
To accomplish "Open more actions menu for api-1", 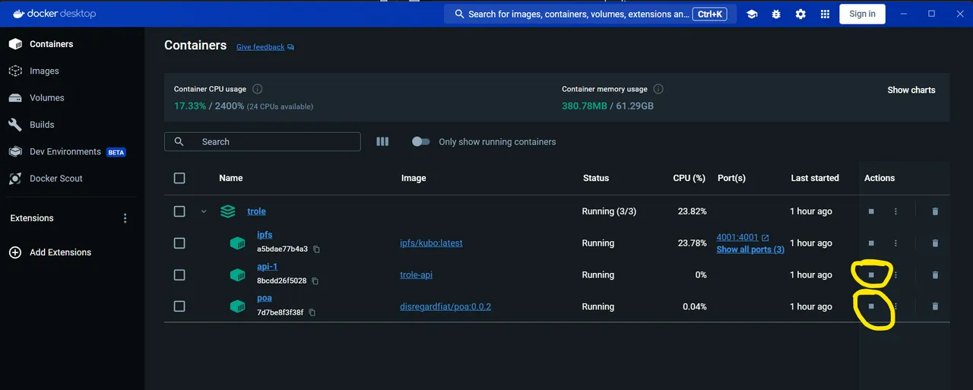I will (895, 274).
